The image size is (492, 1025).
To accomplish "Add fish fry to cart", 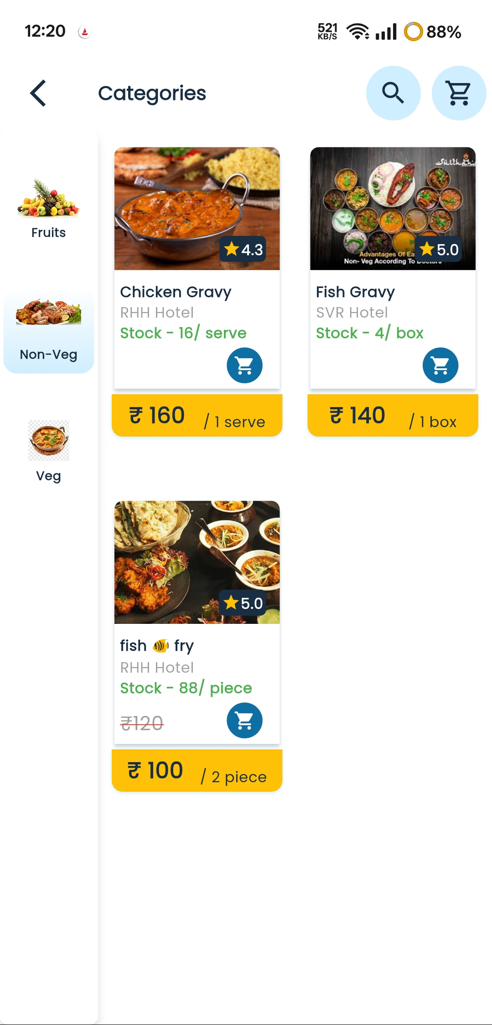I will [244, 720].
